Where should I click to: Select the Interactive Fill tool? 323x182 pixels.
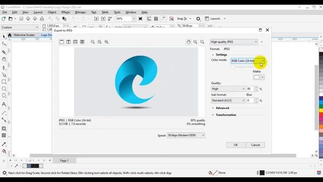[x=4, y=151]
